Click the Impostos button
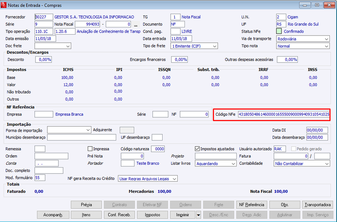The image size is (337, 222). point(152,215)
